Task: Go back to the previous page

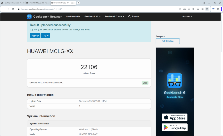Action: pos(3,9)
